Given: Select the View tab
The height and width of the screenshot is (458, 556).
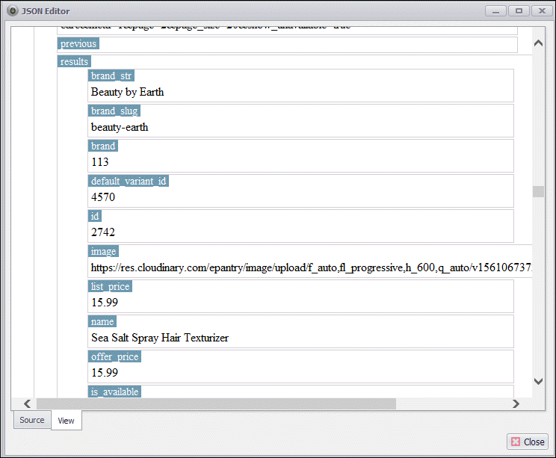Looking at the screenshot, I should click(x=67, y=421).
